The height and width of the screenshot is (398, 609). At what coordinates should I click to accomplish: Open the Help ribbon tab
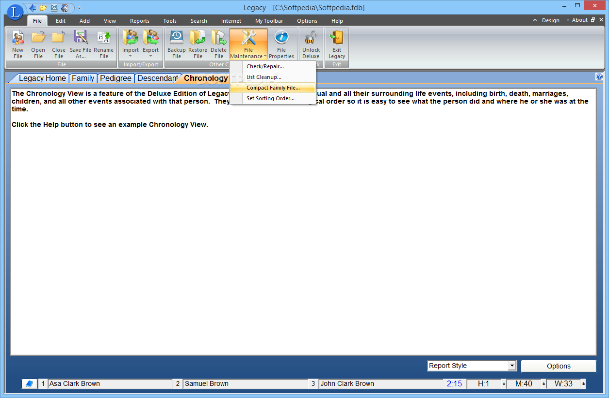pyautogui.click(x=337, y=21)
